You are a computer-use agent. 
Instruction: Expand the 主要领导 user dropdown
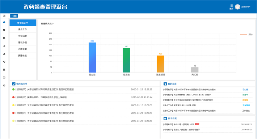(246, 7)
